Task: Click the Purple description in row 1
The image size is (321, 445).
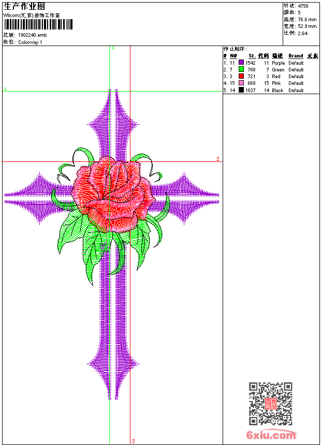Action: tap(279, 63)
